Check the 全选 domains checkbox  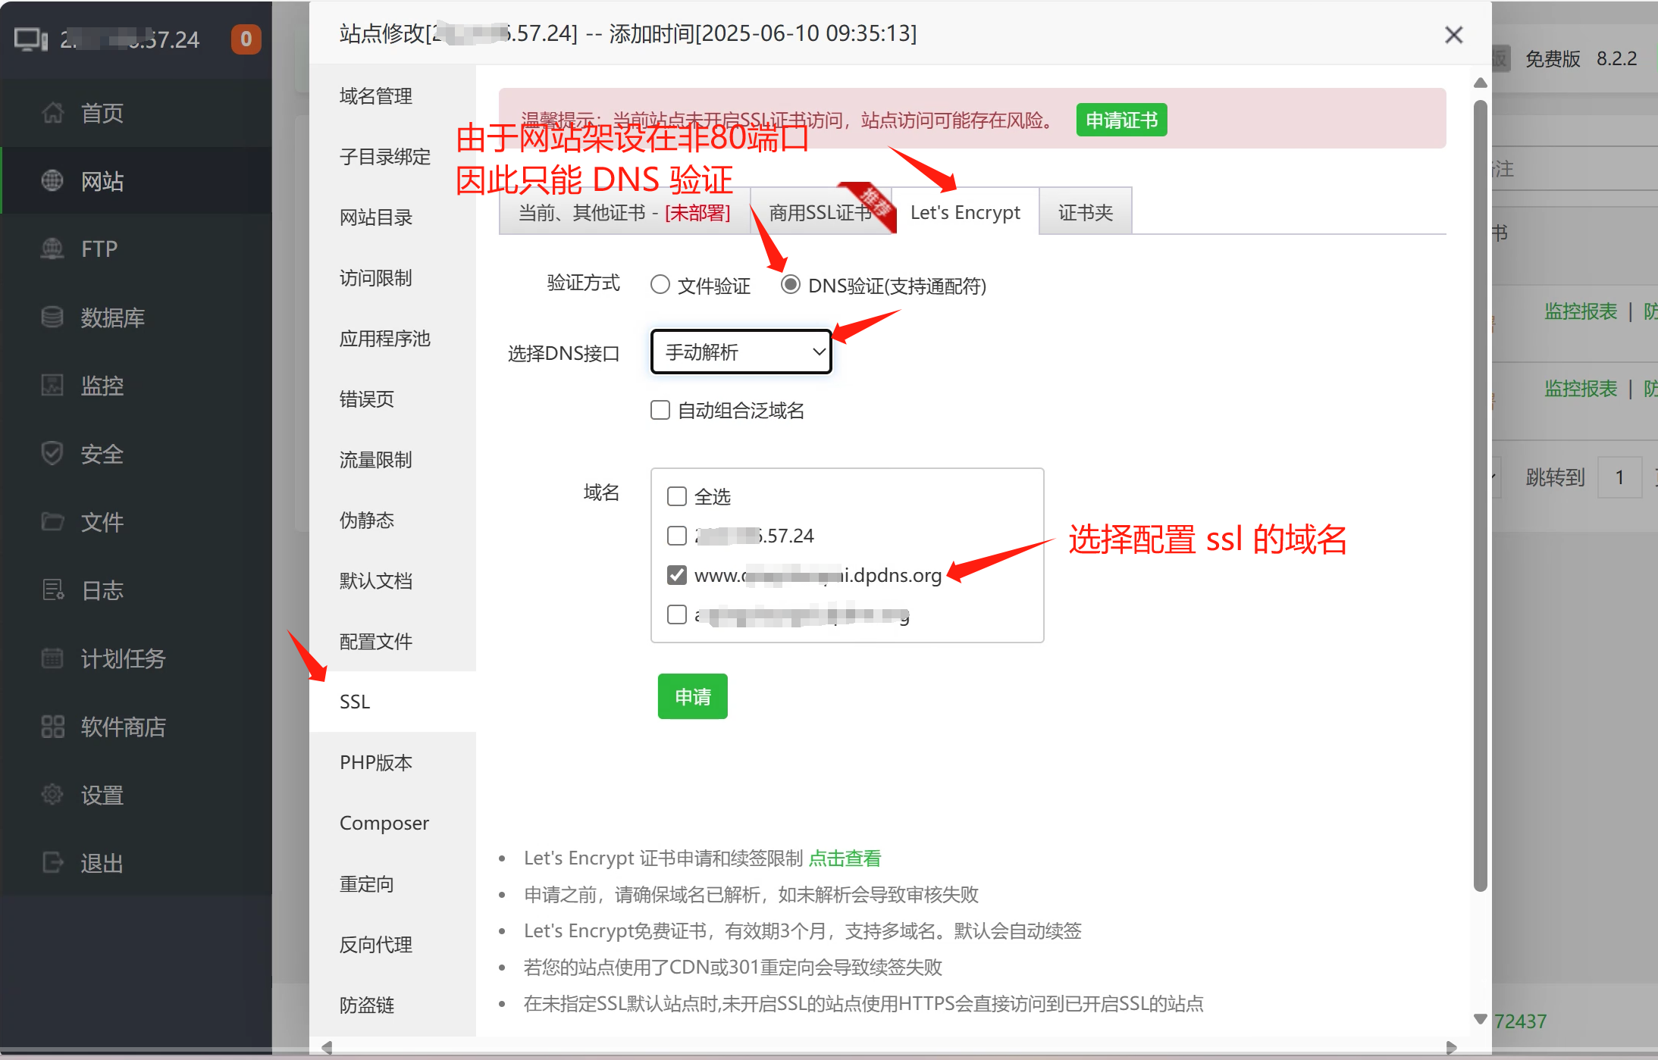[677, 496]
